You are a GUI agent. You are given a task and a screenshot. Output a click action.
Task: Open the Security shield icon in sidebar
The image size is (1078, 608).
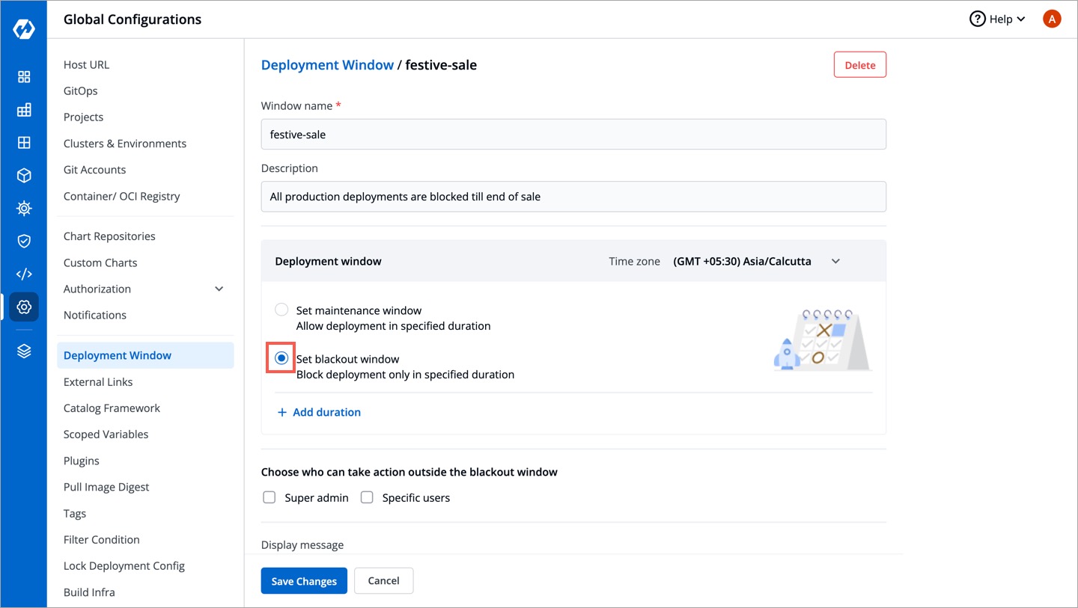click(x=24, y=241)
